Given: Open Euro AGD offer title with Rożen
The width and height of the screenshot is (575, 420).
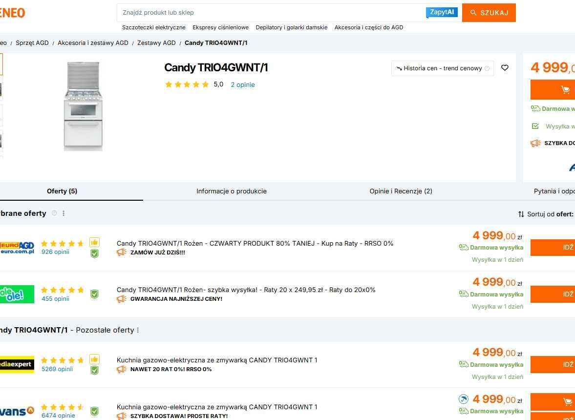Looking at the screenshot, I should click(x=255, y=243).
